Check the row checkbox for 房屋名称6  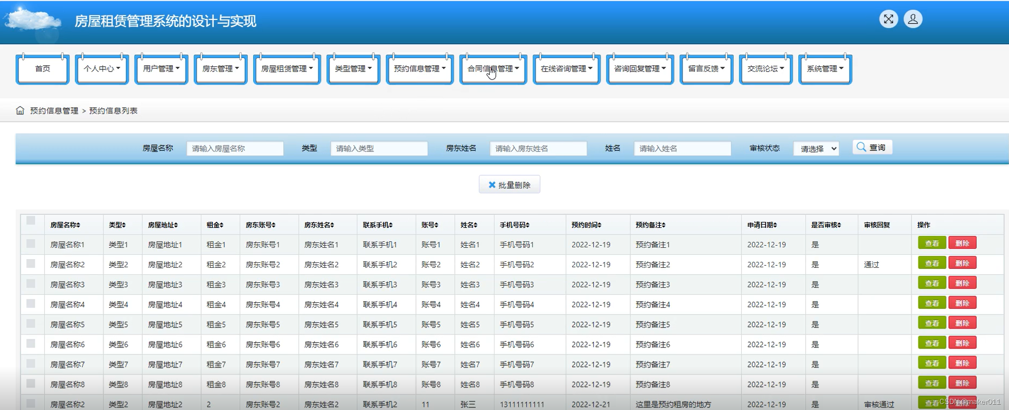(x=31, y=343)
